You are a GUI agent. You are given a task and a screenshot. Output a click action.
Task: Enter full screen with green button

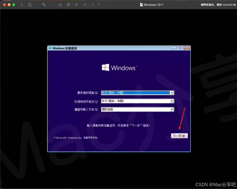14,5
